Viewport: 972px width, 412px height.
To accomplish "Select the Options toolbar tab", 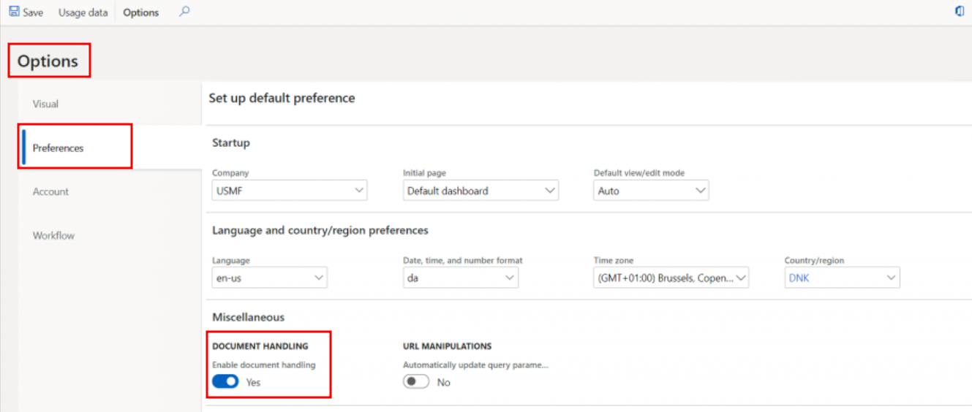I will coord(141,12).
